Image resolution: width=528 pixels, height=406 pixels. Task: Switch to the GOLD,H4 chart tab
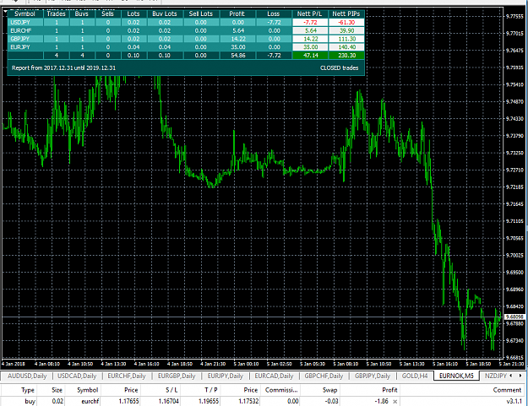click(415, 376)
